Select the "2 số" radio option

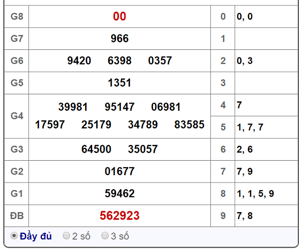pyautogui.click(x=66, y=236)
